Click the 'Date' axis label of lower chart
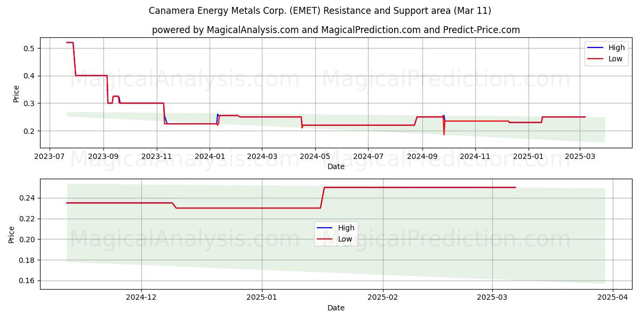The image size is (640, 320). click(336, 308)
